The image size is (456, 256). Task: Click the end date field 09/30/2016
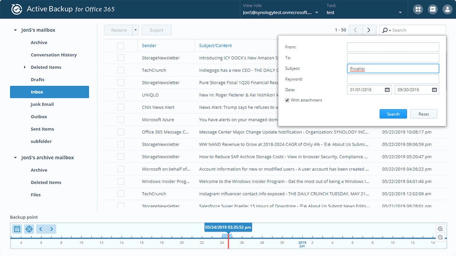coord(417,90)
